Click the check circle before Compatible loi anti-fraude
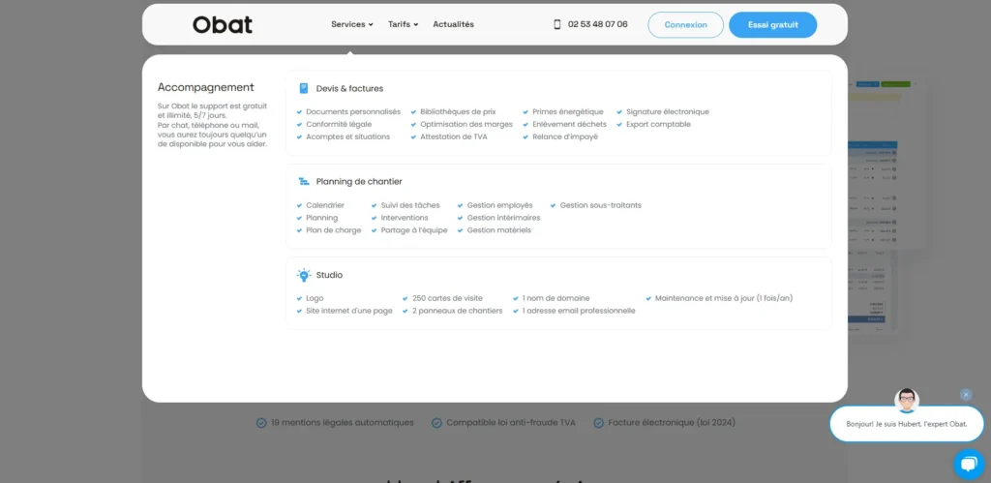The image size is (991, 483). [436, 423]
